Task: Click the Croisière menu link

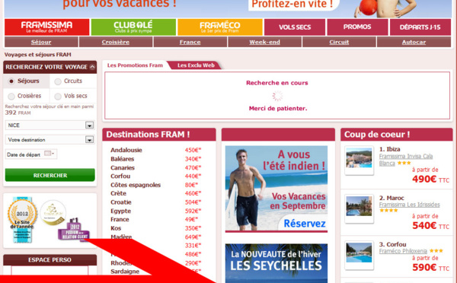Action: coord(116,42)
